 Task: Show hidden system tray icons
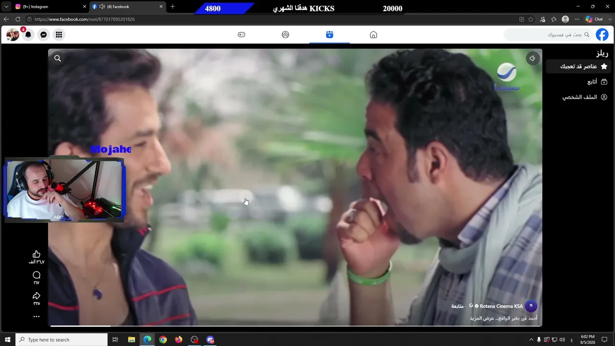click(531, 340)
